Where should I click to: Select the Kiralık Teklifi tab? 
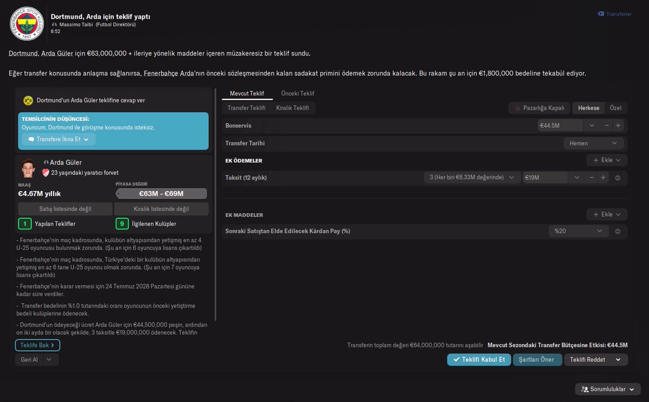coord(293,108)
